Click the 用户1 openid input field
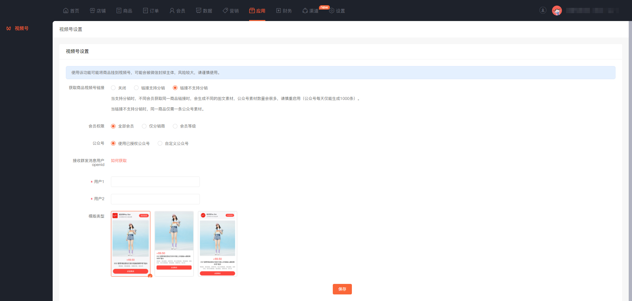This screenshot has height=301, width=632. click(155, 182)
